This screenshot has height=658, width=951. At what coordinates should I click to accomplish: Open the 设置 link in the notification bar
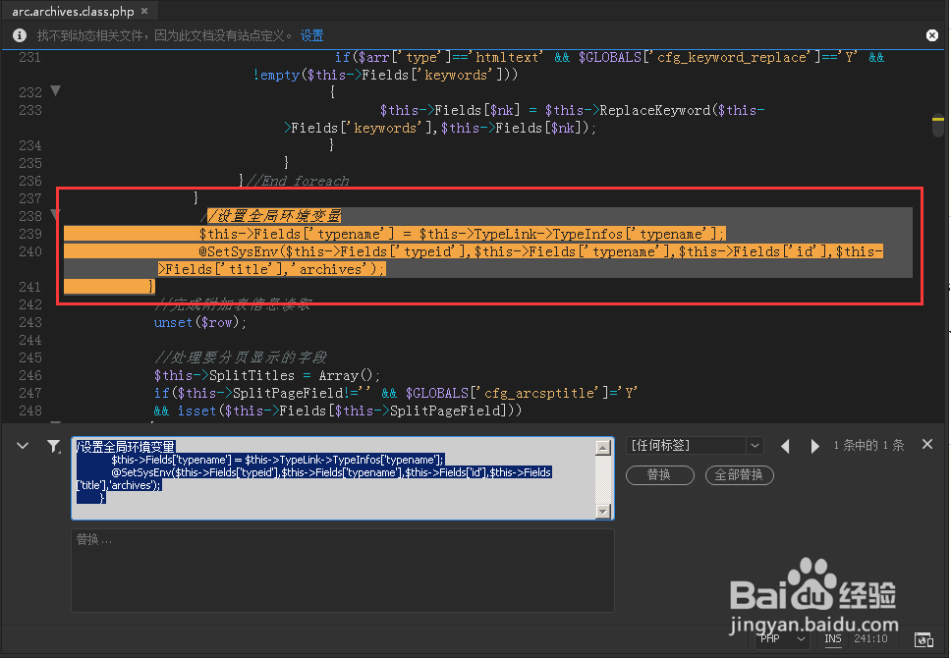click(x=311, y=35)
